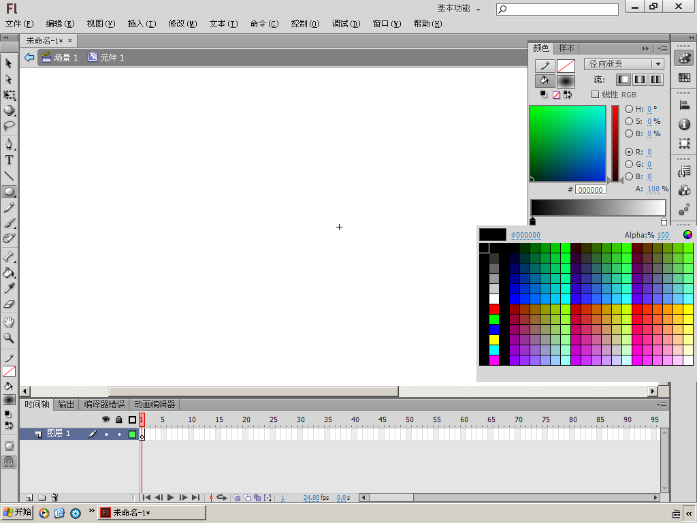Open the Color panel options menu
The image size is (697, 523).
[x=662, y=48]
